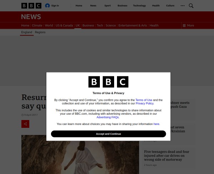Click the '2 hours ago' timestamp text
Screen dimensions: 214x174
[150, 165]
